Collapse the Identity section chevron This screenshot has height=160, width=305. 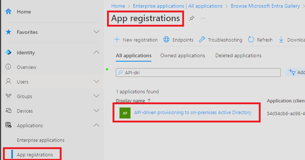click(96, 52)
